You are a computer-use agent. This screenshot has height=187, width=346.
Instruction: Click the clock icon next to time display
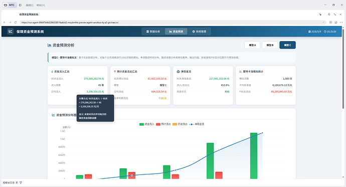point(325,32)
